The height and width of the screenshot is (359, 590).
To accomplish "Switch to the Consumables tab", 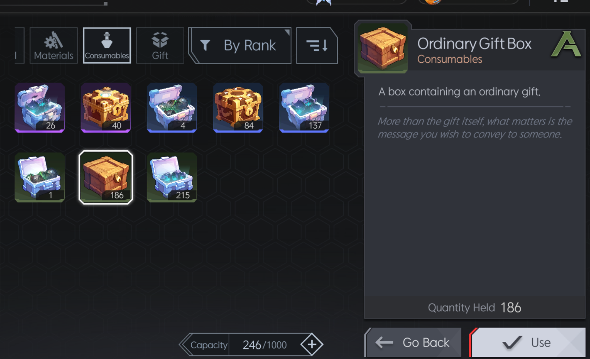I will click(x=107, y=45).
